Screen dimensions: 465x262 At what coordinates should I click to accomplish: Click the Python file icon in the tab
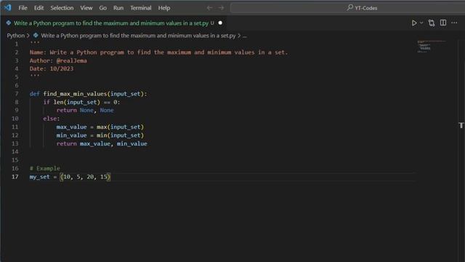pos(9,23)
